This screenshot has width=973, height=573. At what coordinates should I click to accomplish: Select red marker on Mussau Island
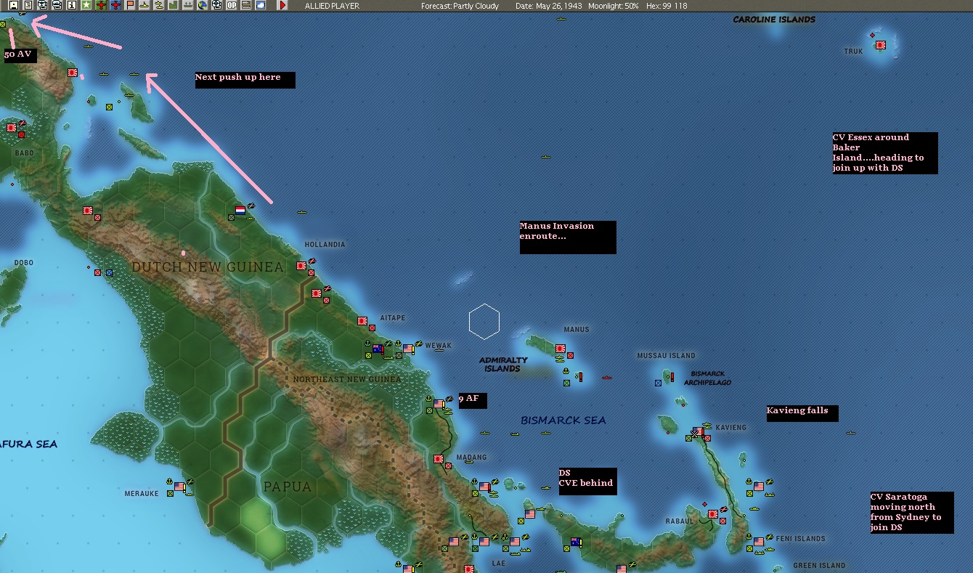pos(673,376)
